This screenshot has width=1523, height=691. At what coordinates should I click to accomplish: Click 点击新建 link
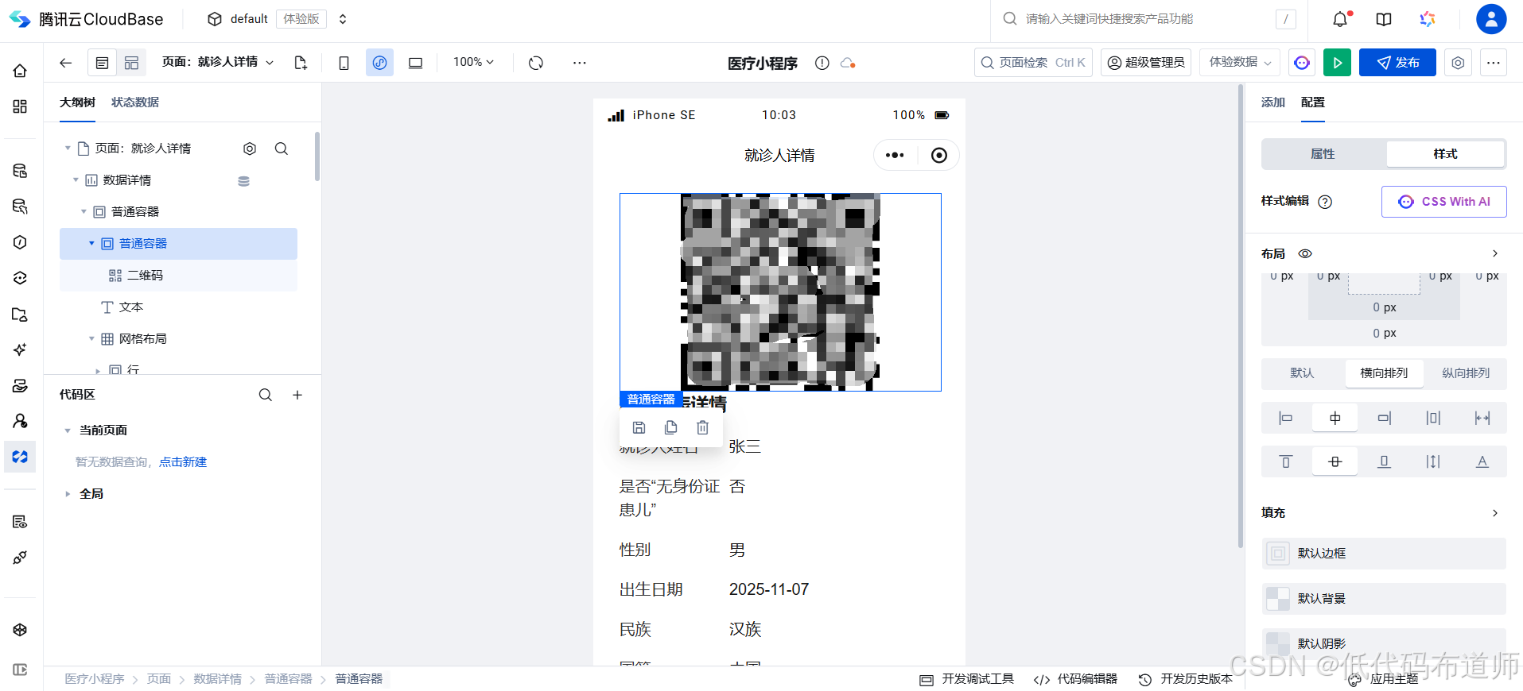click(x=183, y=462)
